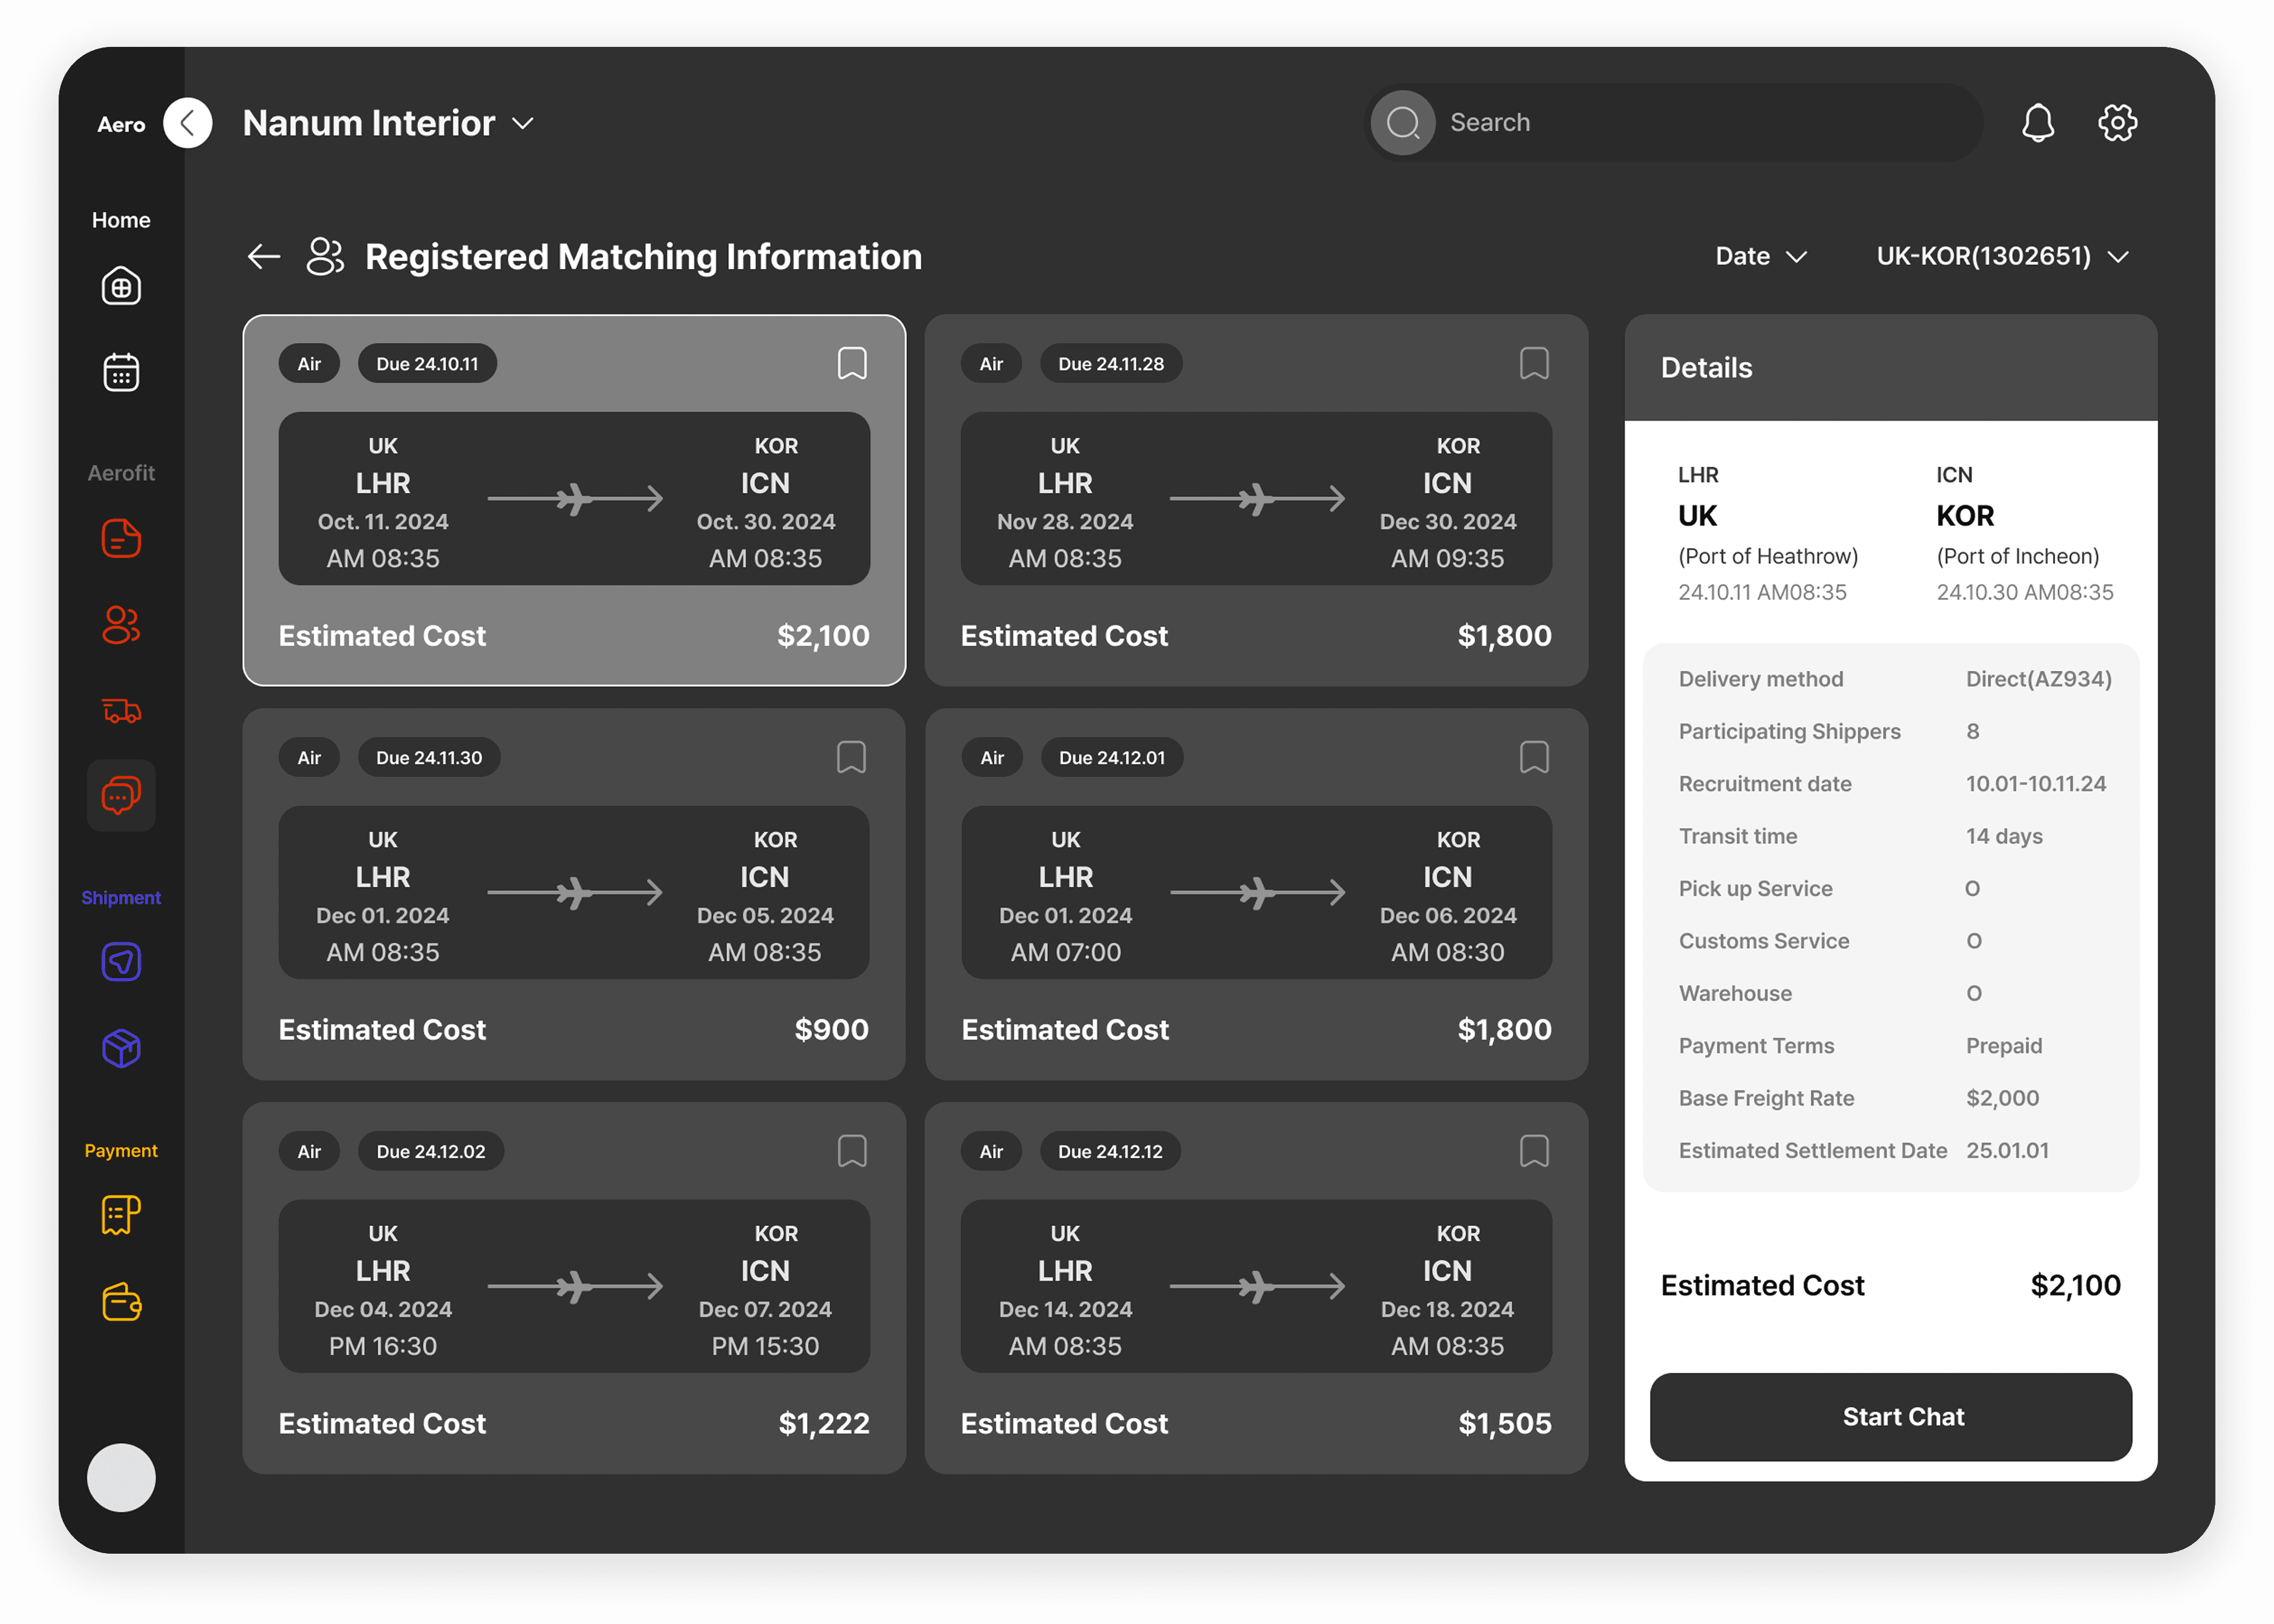Open the red chat bubbles icon

[121, 796]
